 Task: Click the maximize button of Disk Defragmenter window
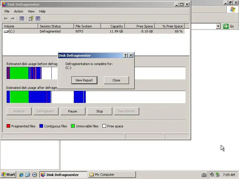181,4
